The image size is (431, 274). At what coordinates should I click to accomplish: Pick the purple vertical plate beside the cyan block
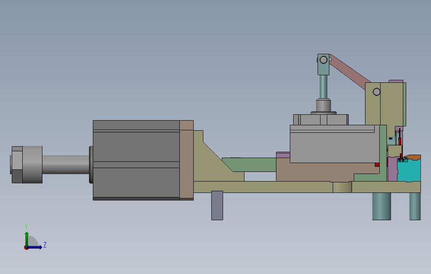click(x=392, y=169)
